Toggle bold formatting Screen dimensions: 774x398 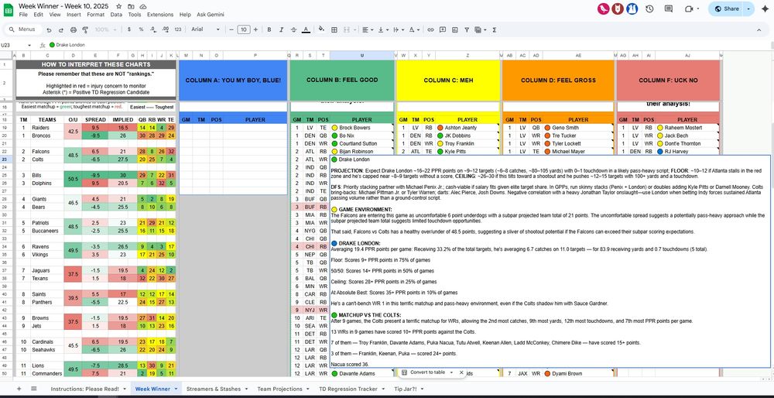pyautogui.click(x=269, y=29)
